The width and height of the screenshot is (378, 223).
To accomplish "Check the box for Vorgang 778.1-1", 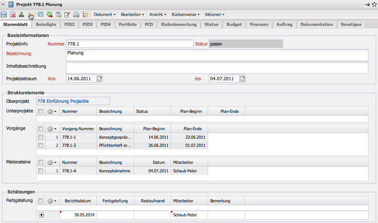I will [40, 137].
